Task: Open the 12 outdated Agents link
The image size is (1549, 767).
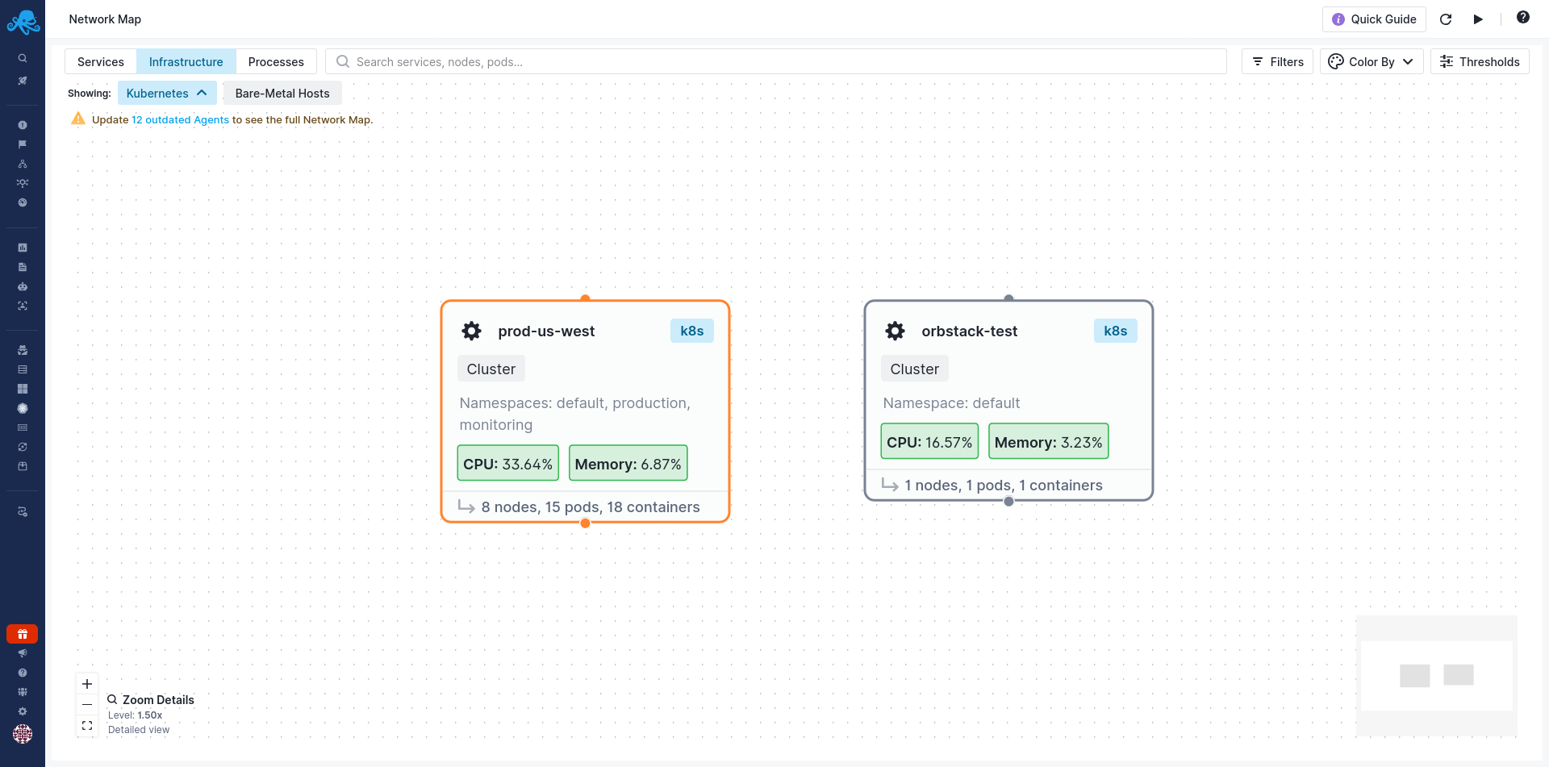Action: coord(180,119)
